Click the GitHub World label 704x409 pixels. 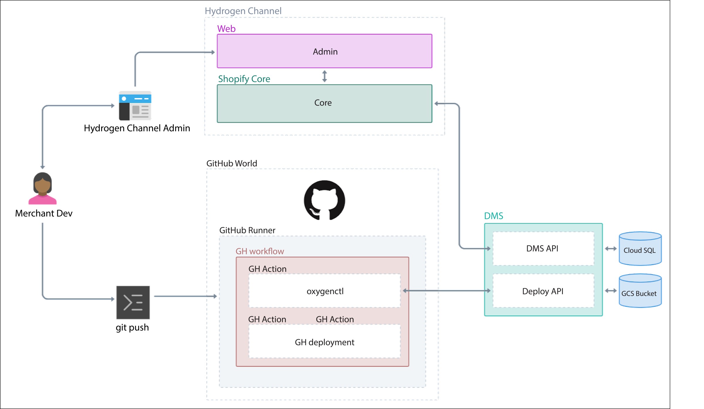[232, 163]
